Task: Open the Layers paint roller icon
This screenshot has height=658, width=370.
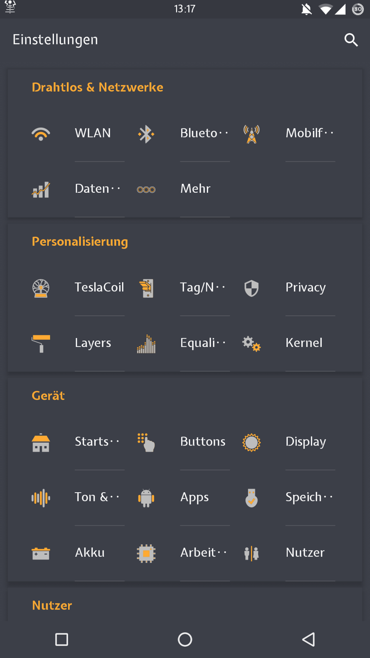Action: (41, 343)
